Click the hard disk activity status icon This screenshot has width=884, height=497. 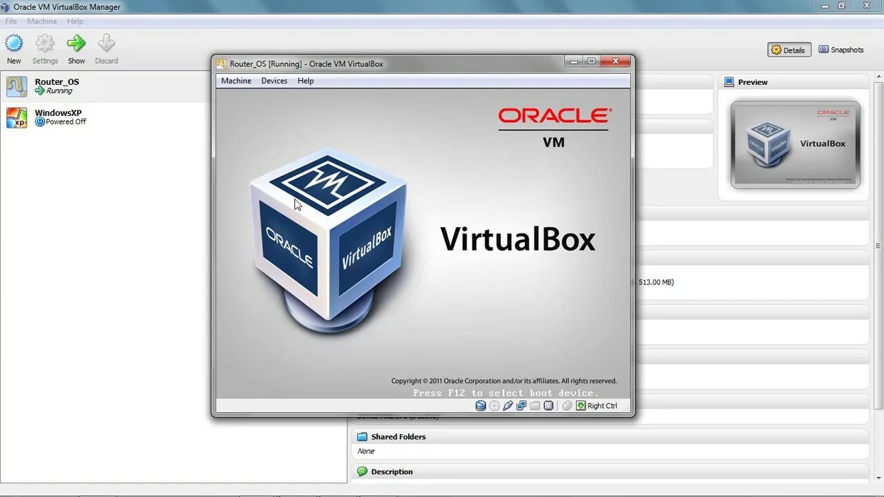[x=481, y=406]
